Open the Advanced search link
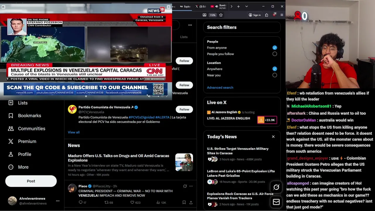The width and height of the screenshot is (375, 211). point(220,88)
